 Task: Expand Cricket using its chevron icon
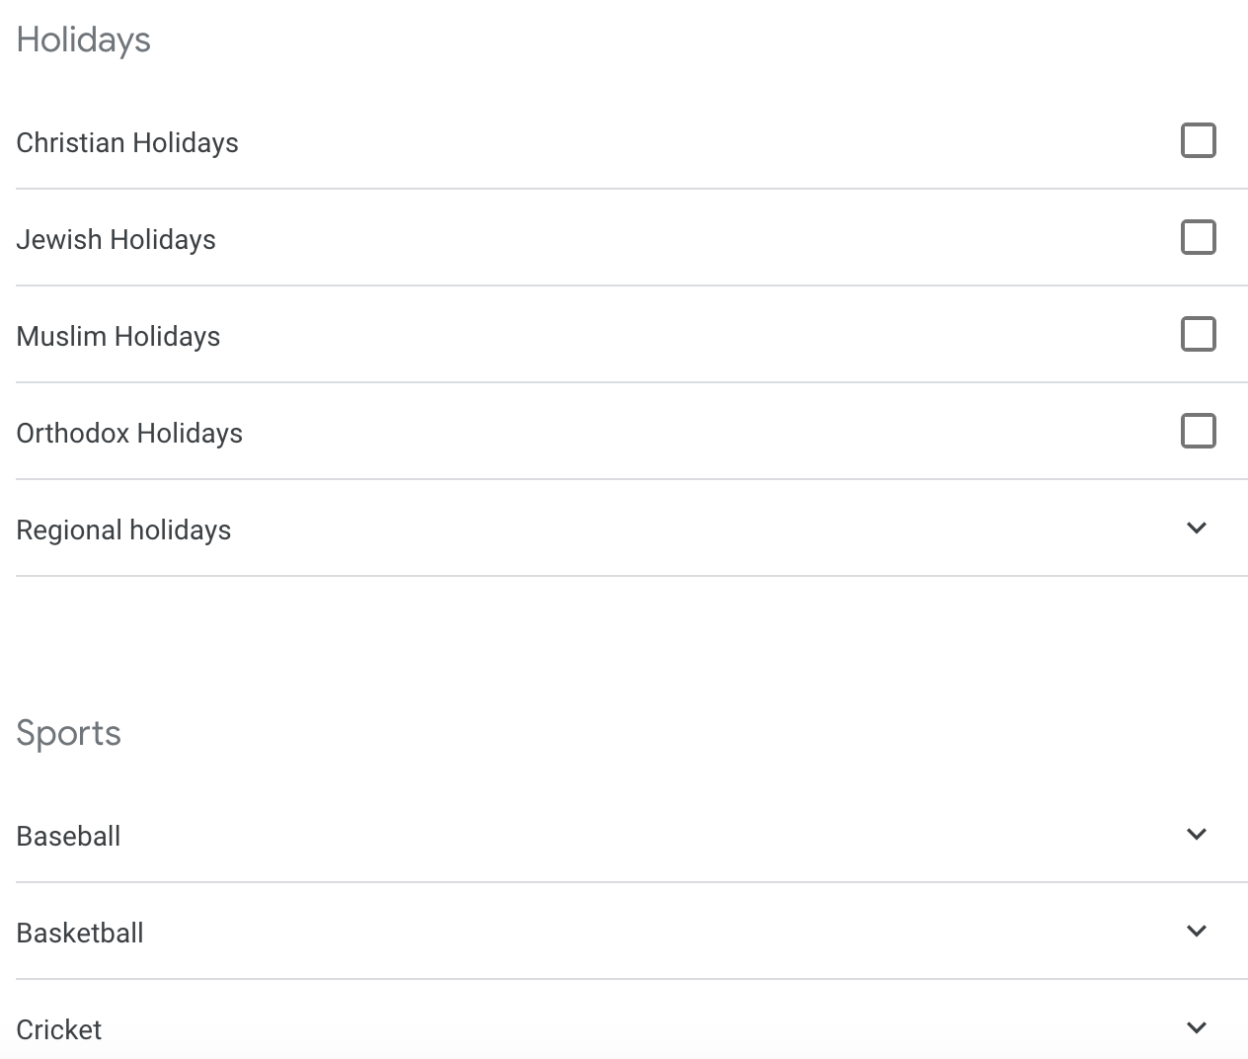click(x=1196, y=1028)
